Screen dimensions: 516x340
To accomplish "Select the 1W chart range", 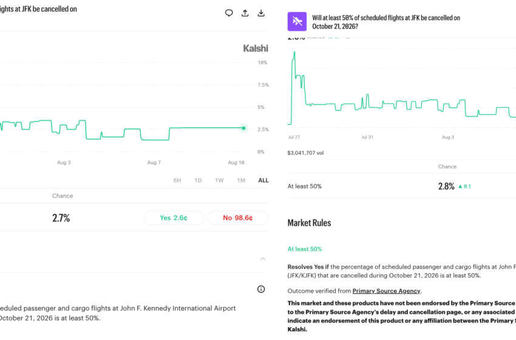I will (219, 180).
